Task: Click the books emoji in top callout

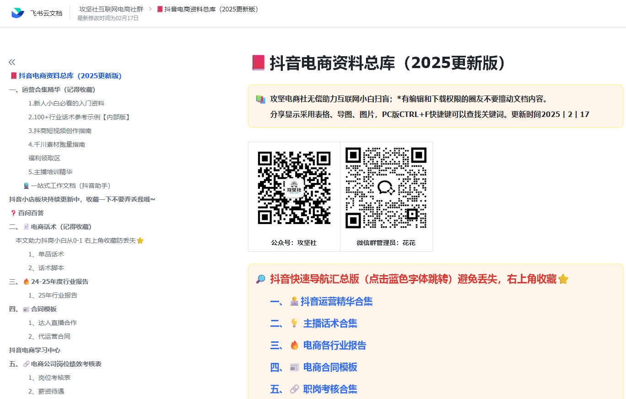Action: point(260,99)
